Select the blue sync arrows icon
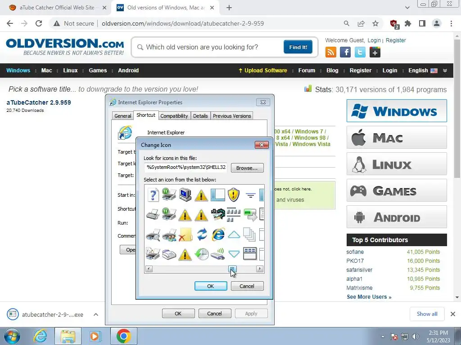This screenshot has width=461, height=345. click(202, 234)
